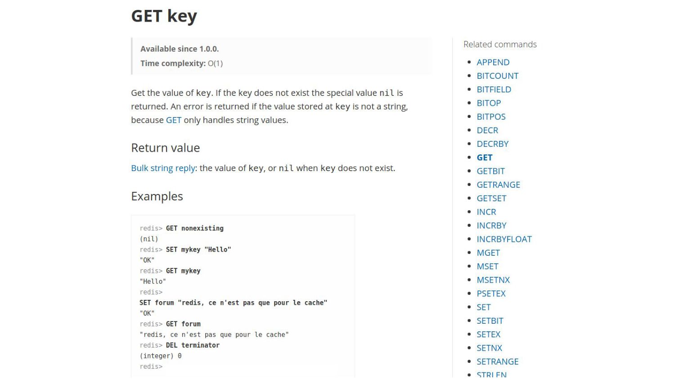The image size is (675, 380).
Task: Open the MGET command link
Action: coord(488,253)
